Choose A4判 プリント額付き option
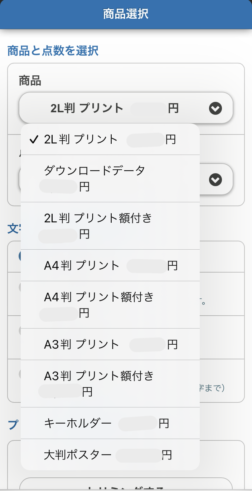Screen dimensions: 252x491 (x=110, y=305)
